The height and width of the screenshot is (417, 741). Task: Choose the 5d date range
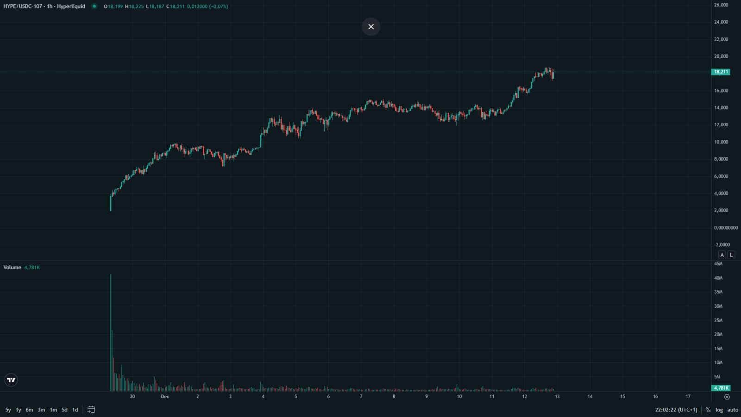click(64, 410)
